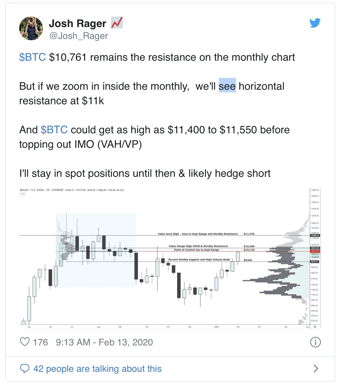
Task: Click the speech bubble reply icon
Action: [x=24, y=368]
